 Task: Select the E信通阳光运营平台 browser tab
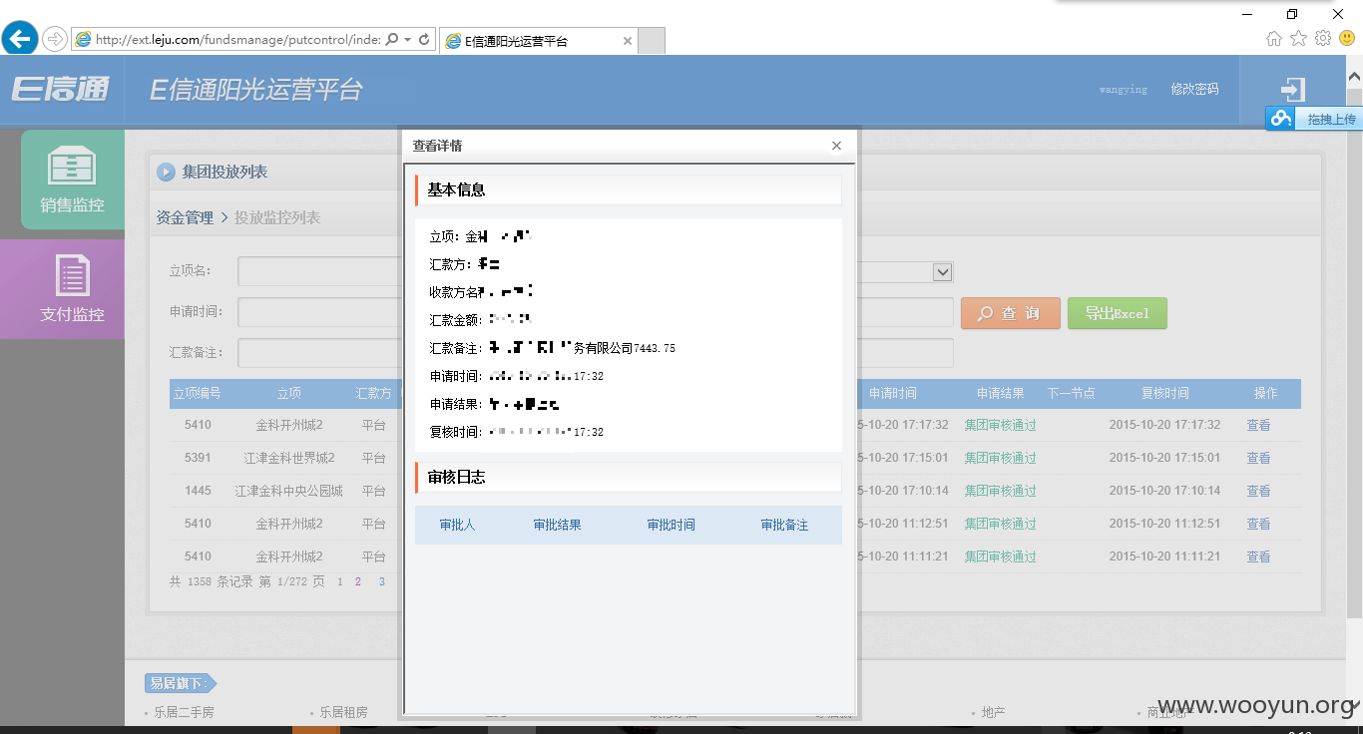coord(537,41)
